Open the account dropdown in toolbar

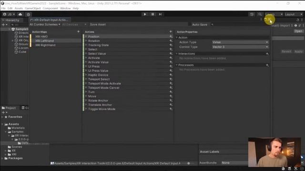(x=9, y=14)
